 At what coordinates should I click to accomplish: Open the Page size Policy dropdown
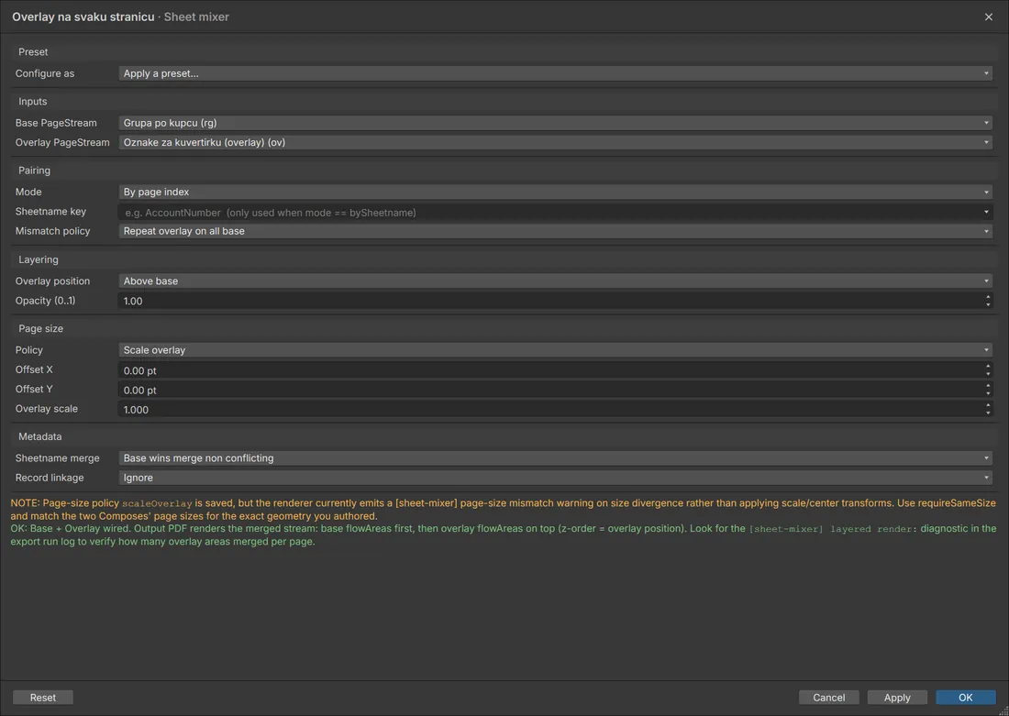tap(555, 350)
